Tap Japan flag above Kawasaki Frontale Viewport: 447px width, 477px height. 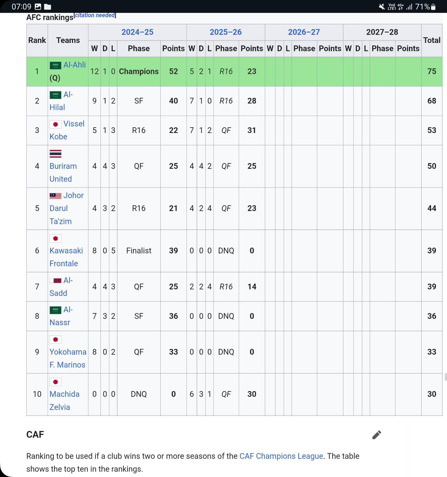tap(55, 238)
